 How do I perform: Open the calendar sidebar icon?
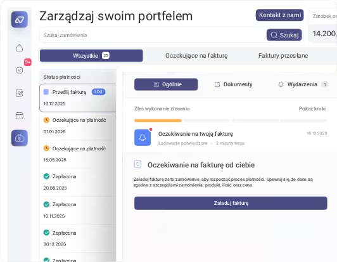[x=20, y=115]
